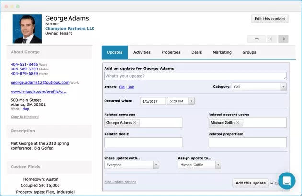The image size is (302, 196).
Task: Go to the next contact arrow
Action: pos(283,39)
